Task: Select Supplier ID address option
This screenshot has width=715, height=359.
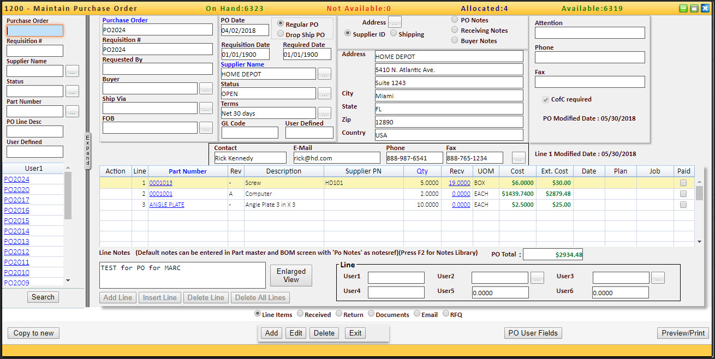Action: 348,34
